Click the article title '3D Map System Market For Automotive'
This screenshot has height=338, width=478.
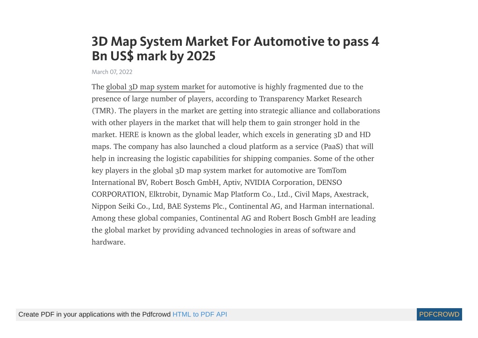[x=208, y=42]
